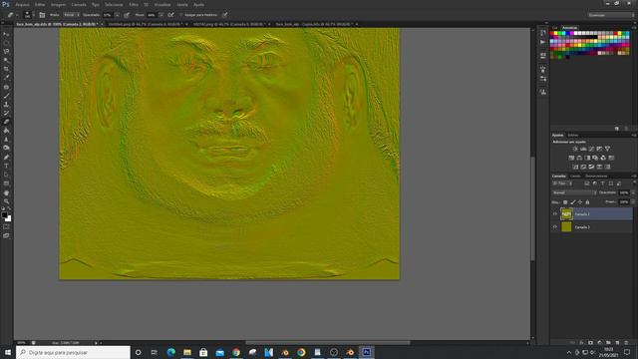Viewport: 638px width, 359px height.
Task: Add a Curves adjustment
Action: point(591,149)
